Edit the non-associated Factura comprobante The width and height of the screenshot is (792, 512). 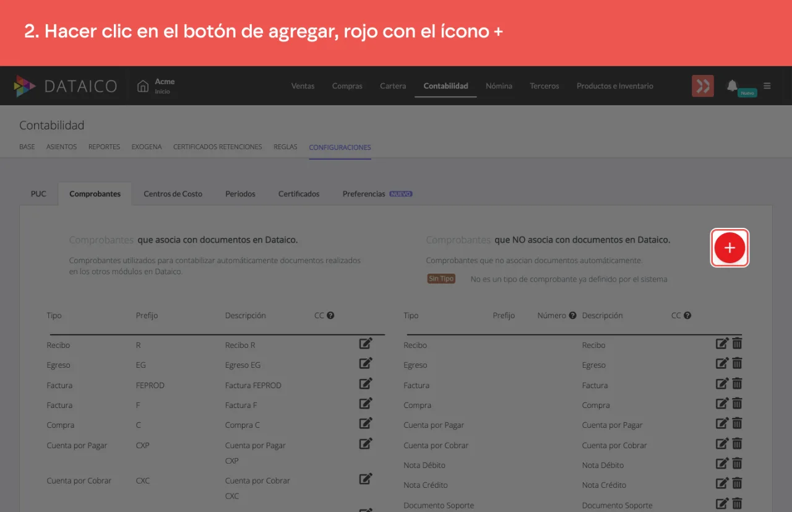[x=722, y=384]
